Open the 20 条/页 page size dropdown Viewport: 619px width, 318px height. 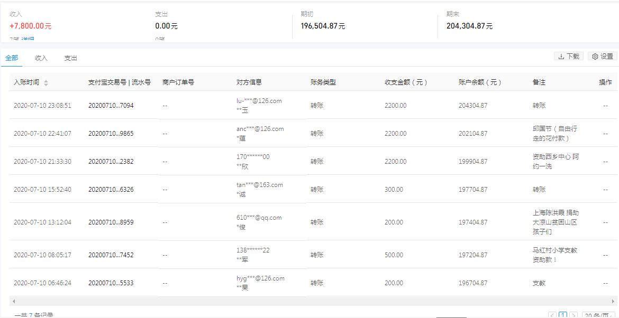pos(599,315)
